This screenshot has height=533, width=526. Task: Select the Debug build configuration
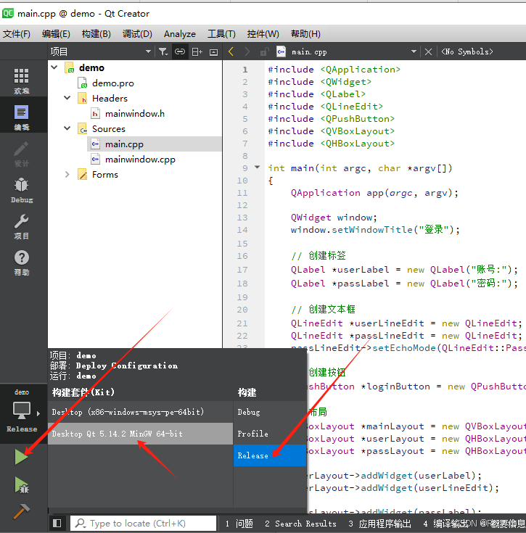click(x=270, y=412)
